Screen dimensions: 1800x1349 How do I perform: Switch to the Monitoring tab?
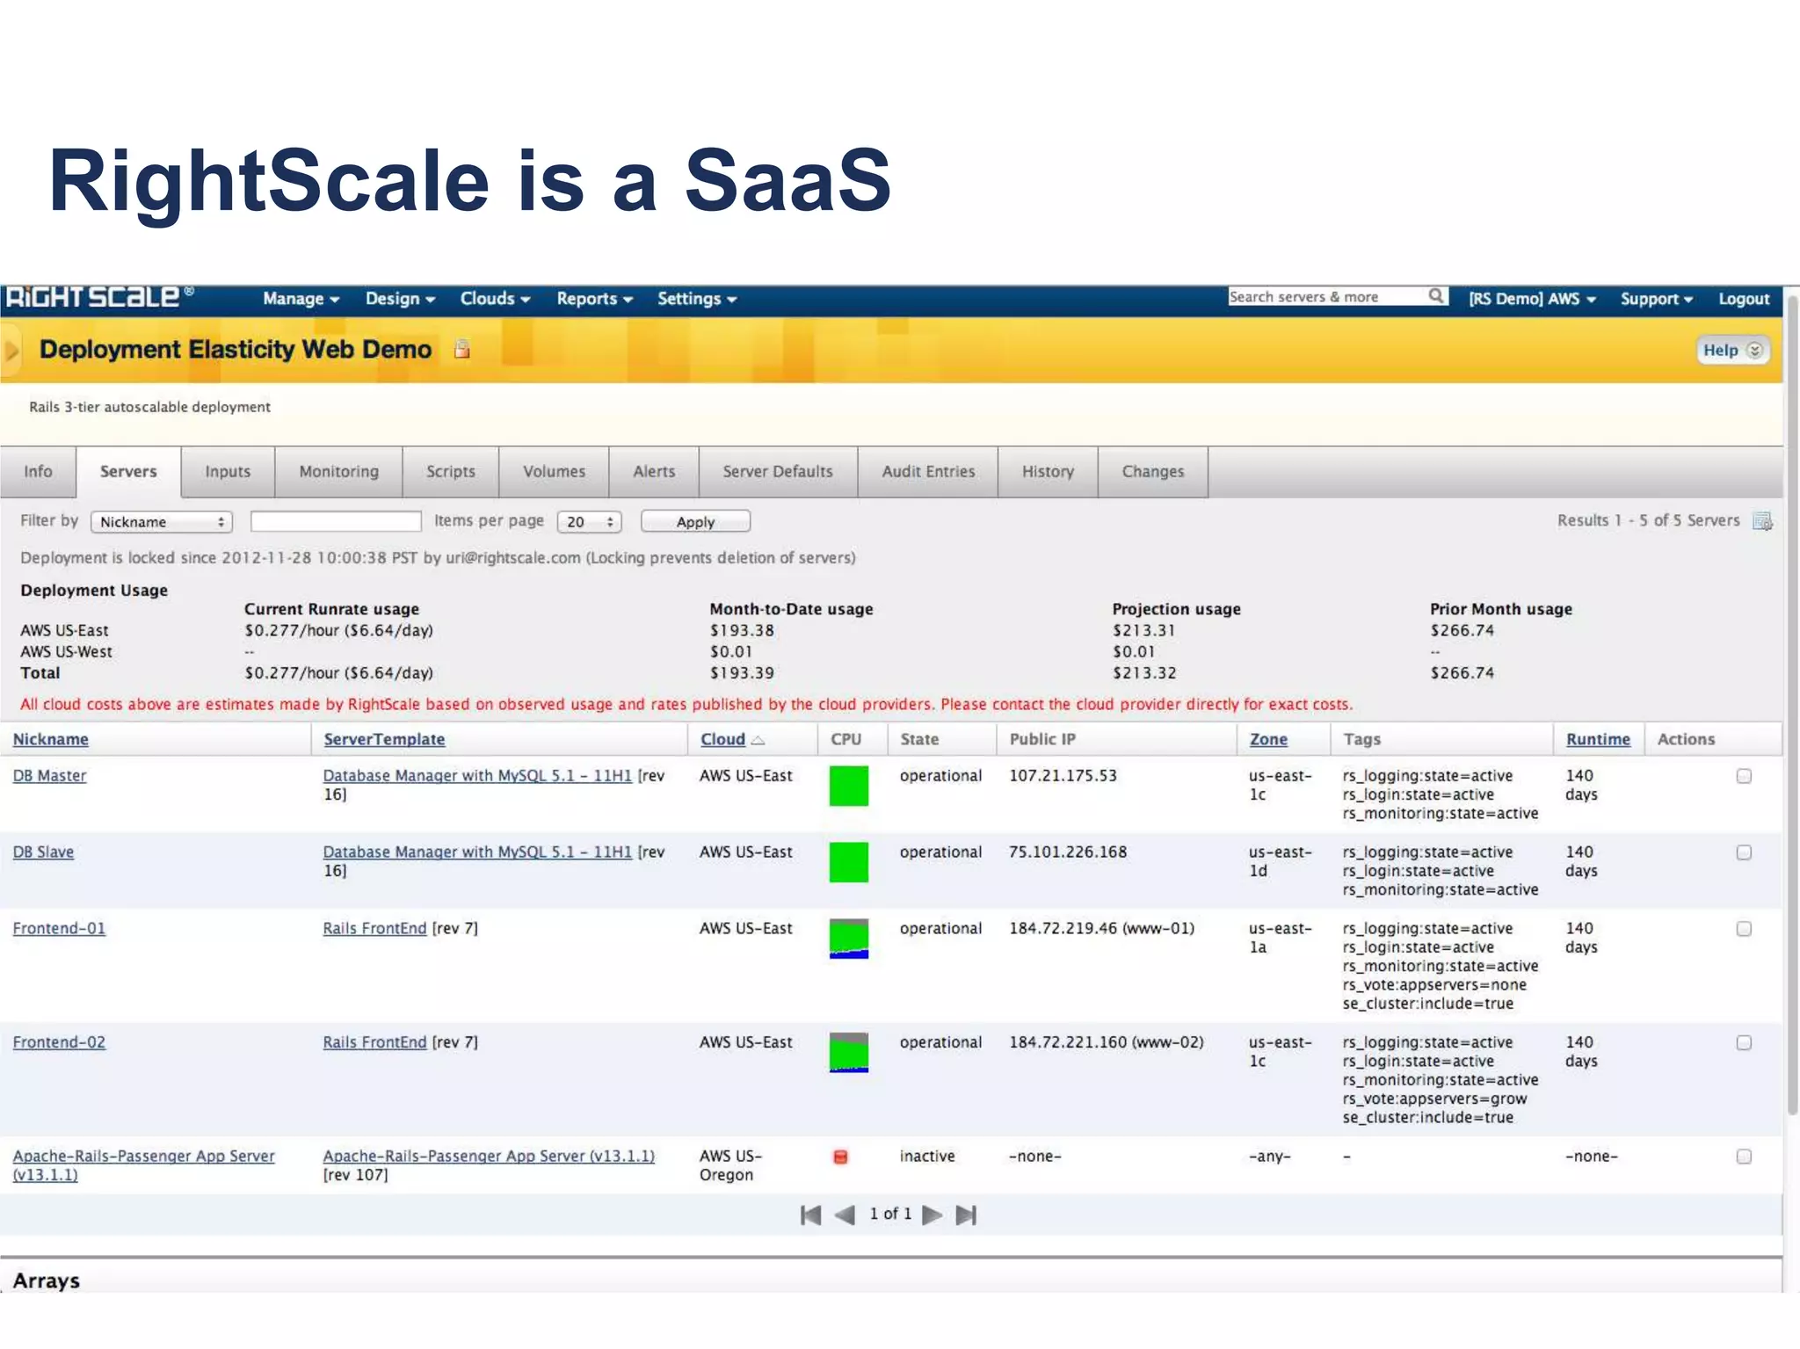pos(338,472)
